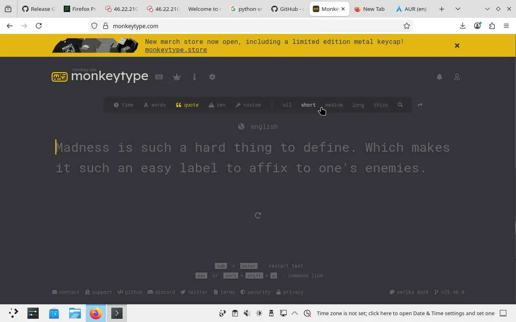Screen dimensions: 516x322
Task: Open the account profile icon in Monkeytype header
Action: point(457,77)
